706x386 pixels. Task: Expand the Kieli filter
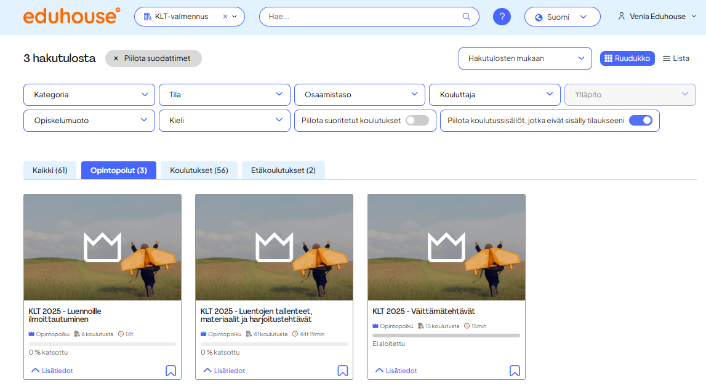(224, 121)
